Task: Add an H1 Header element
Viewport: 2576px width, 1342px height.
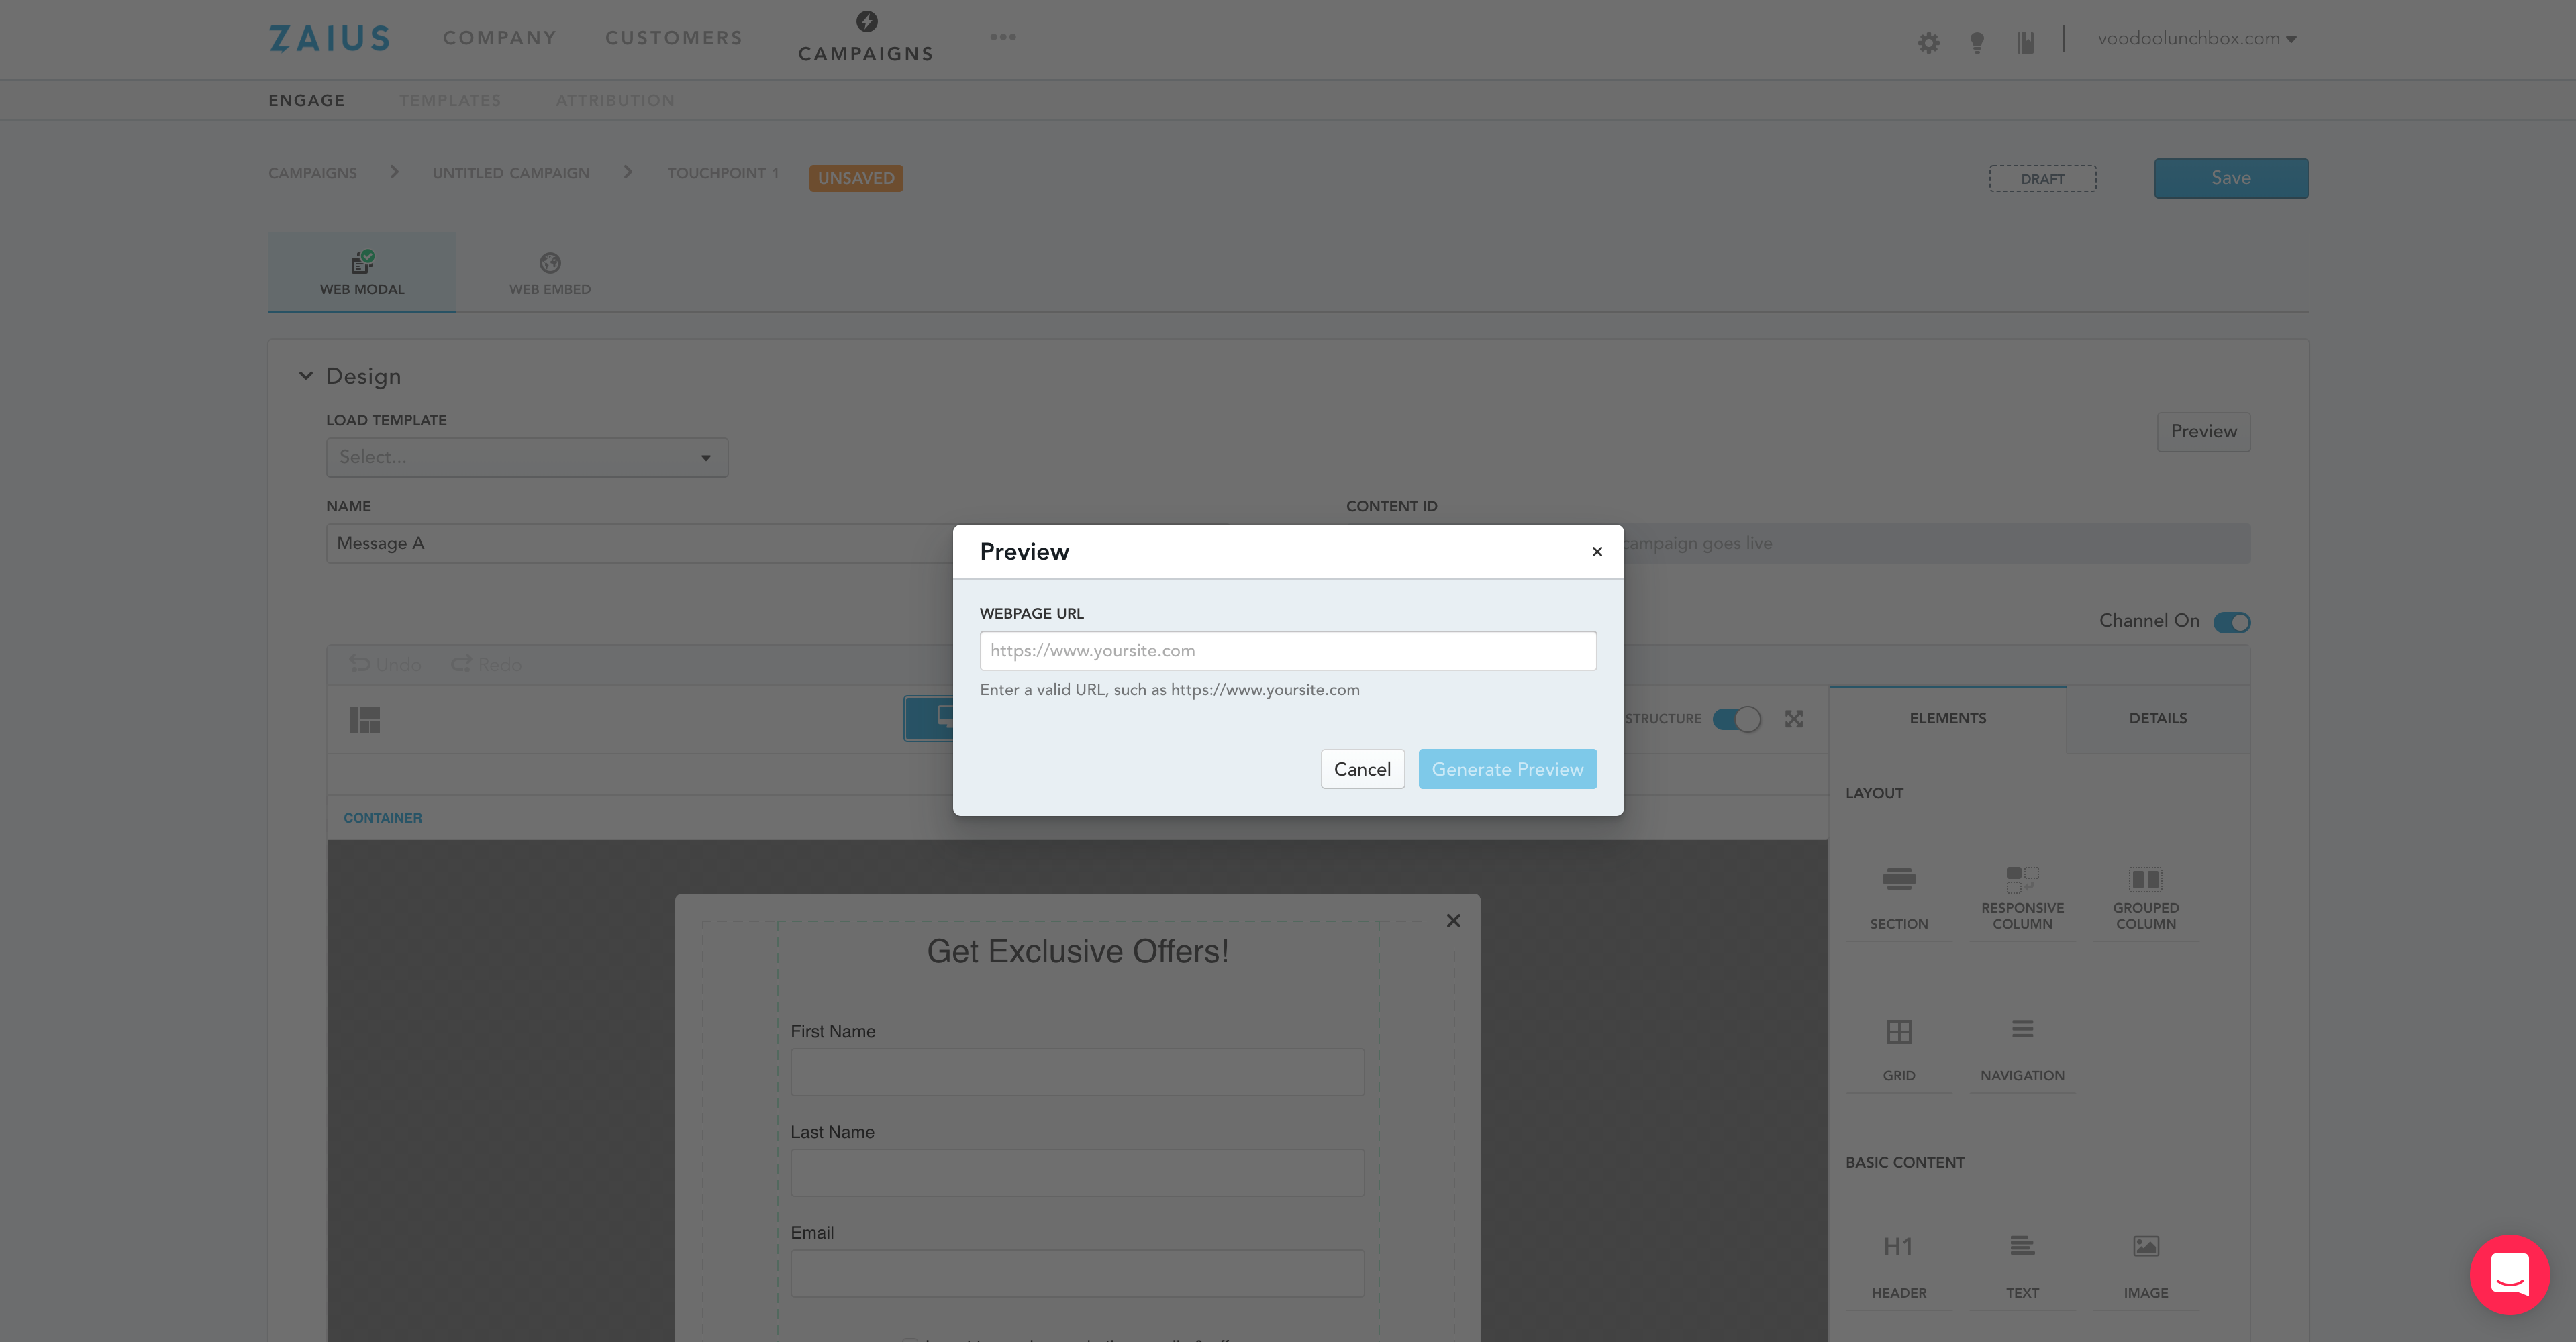Action: (x=1899, y=1266)
